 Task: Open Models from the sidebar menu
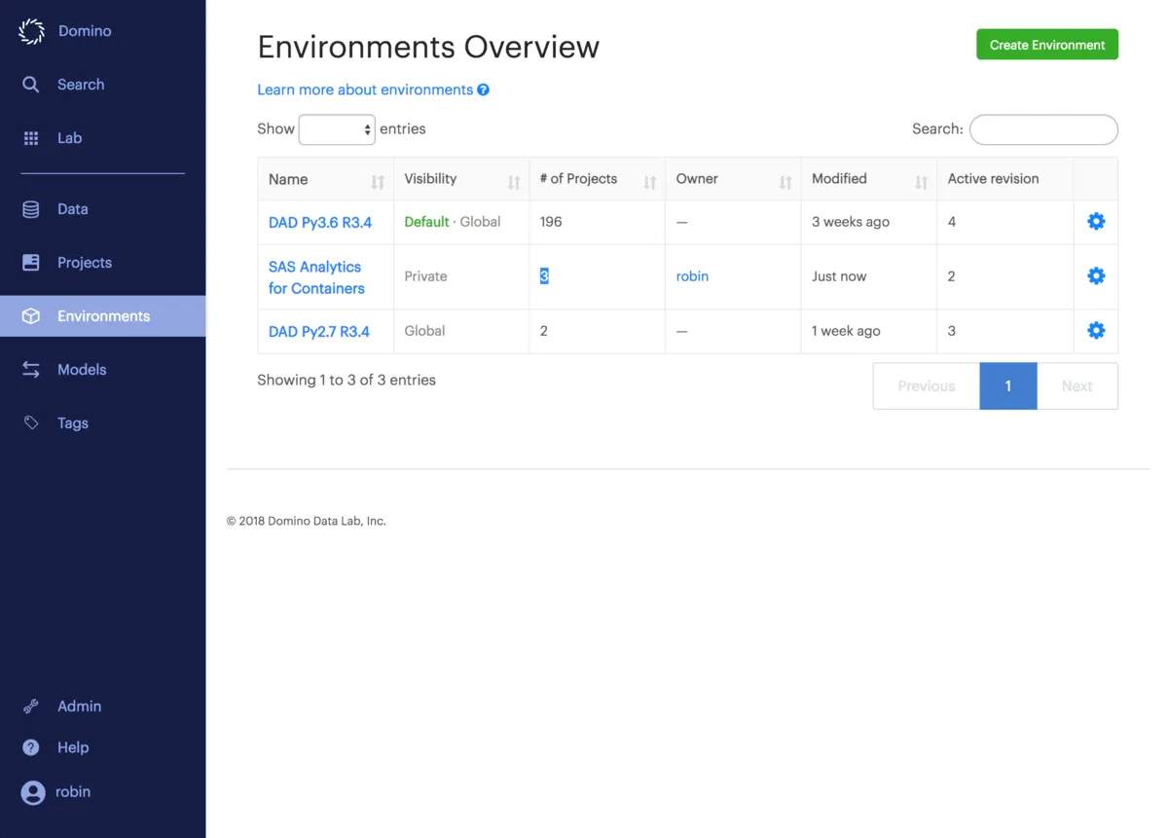82,370
